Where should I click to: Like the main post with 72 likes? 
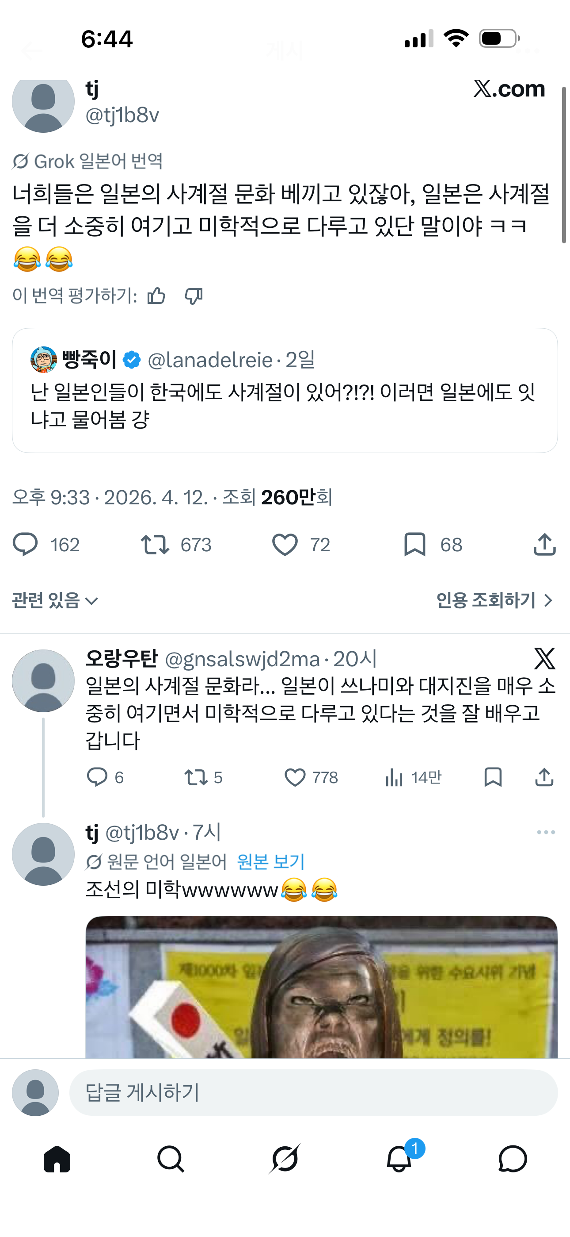tap(285, 545)
